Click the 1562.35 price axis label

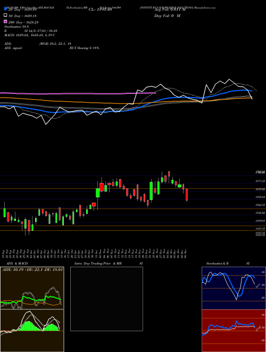point(260,205)
